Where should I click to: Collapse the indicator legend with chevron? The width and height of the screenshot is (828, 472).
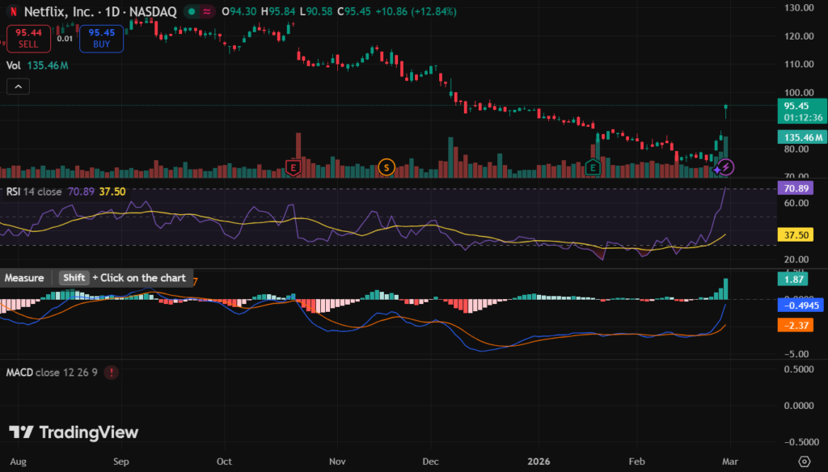pos(18,86)
